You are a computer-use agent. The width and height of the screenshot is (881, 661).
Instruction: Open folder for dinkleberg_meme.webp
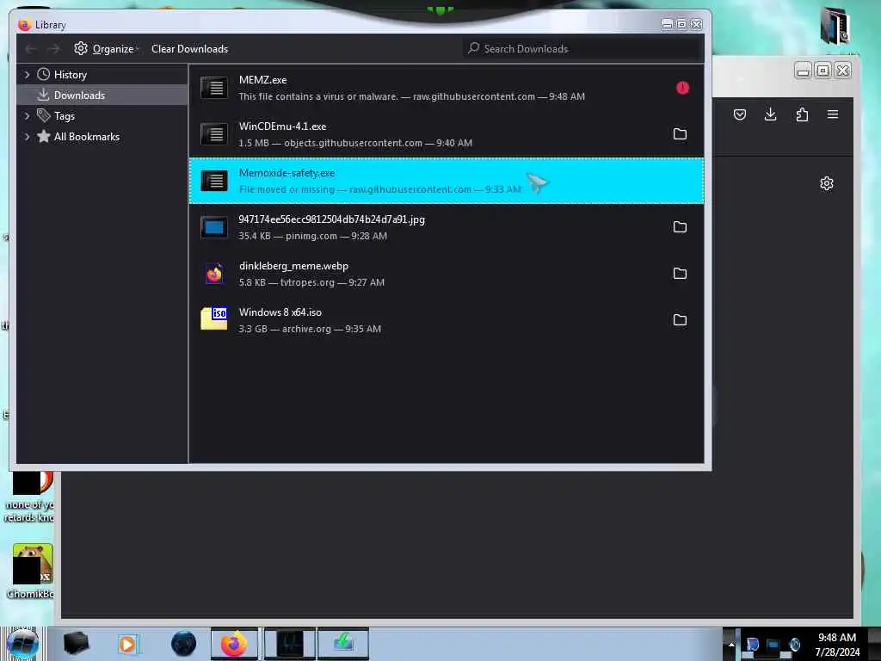[x=680, y=273]
